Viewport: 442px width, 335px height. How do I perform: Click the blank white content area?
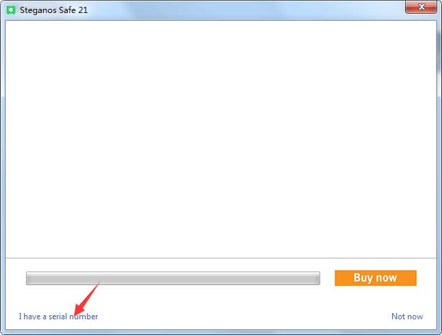[221, 139]
